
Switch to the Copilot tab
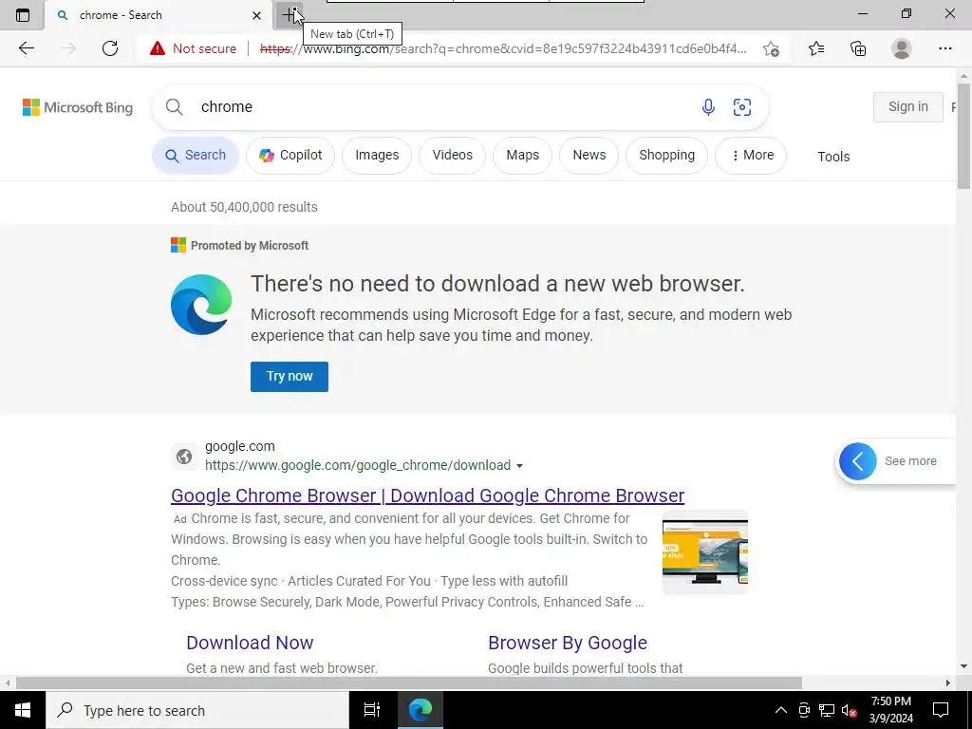290,155
